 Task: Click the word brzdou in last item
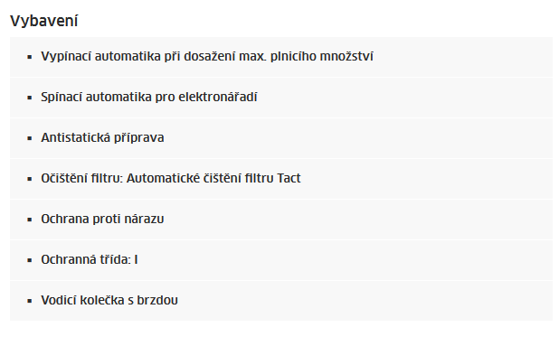tap(157, 300)
